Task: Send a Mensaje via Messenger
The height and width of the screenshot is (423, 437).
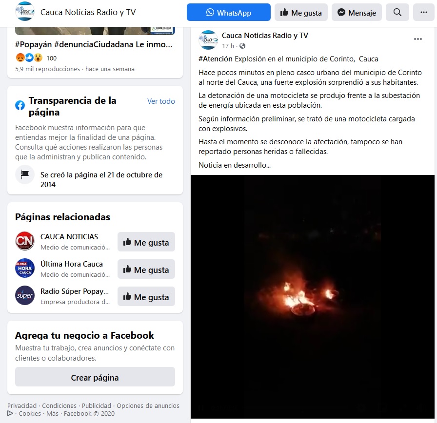Action: pos(357,12)
